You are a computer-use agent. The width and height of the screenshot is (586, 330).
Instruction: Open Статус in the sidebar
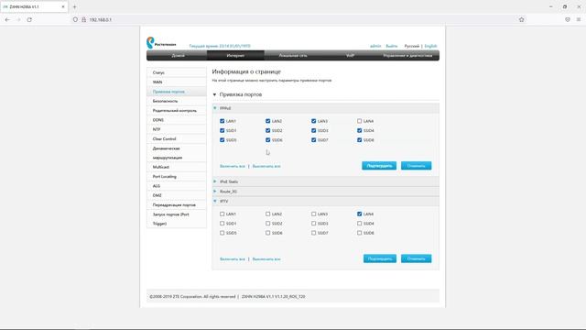pos(177,72)
